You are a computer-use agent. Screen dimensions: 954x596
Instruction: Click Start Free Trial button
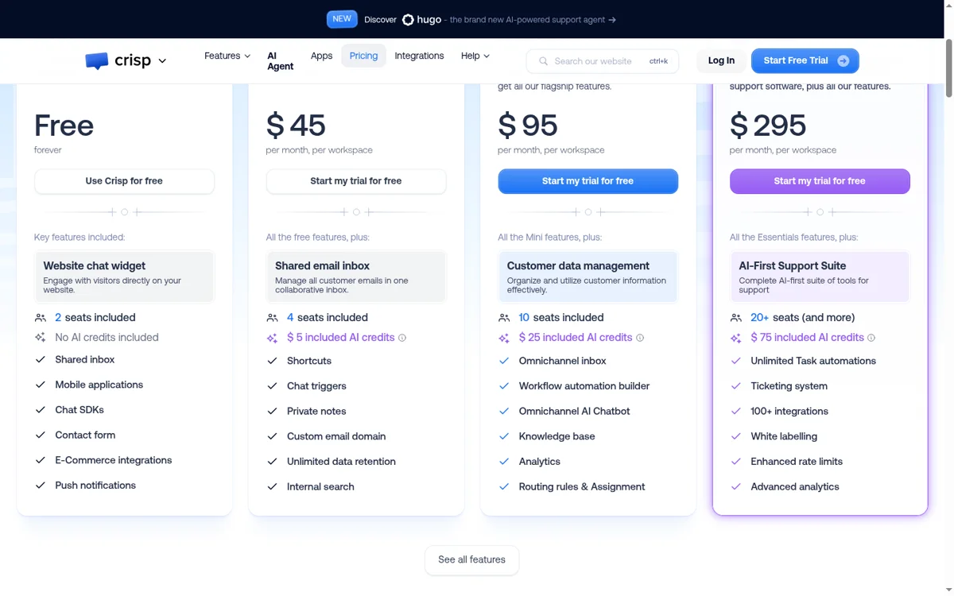coord(805,60)
